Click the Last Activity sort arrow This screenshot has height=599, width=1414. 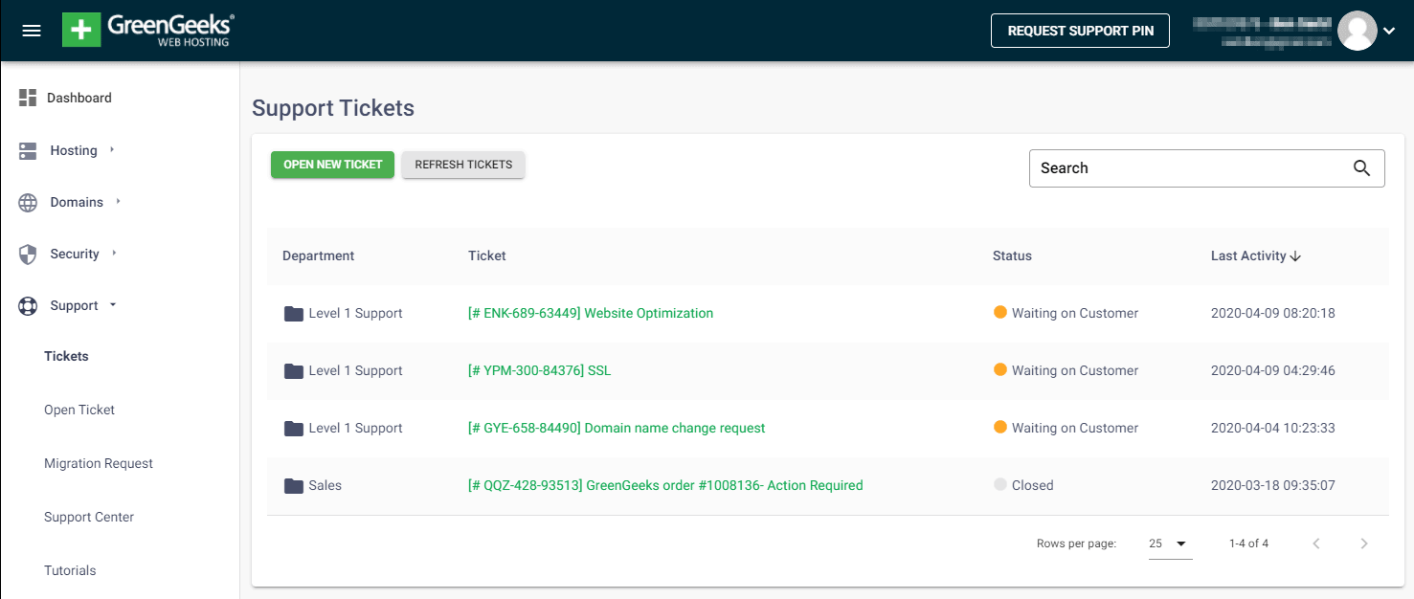tap(1295, 256)
